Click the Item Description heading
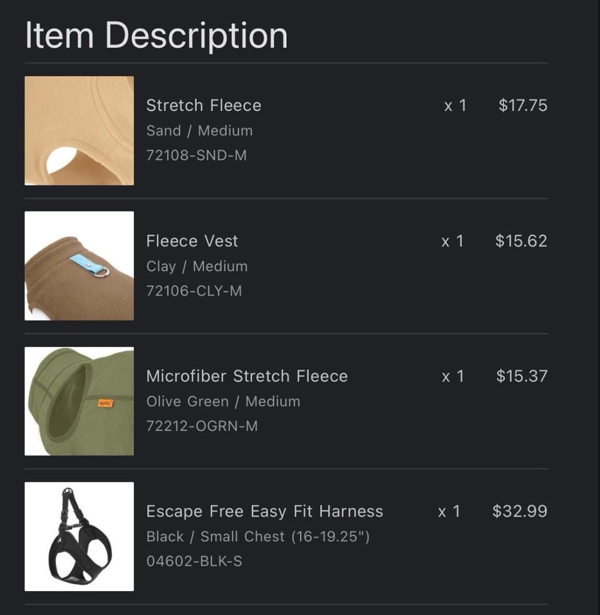The width and height of the screenshot is (600, 615). click(x=156, y=36)
